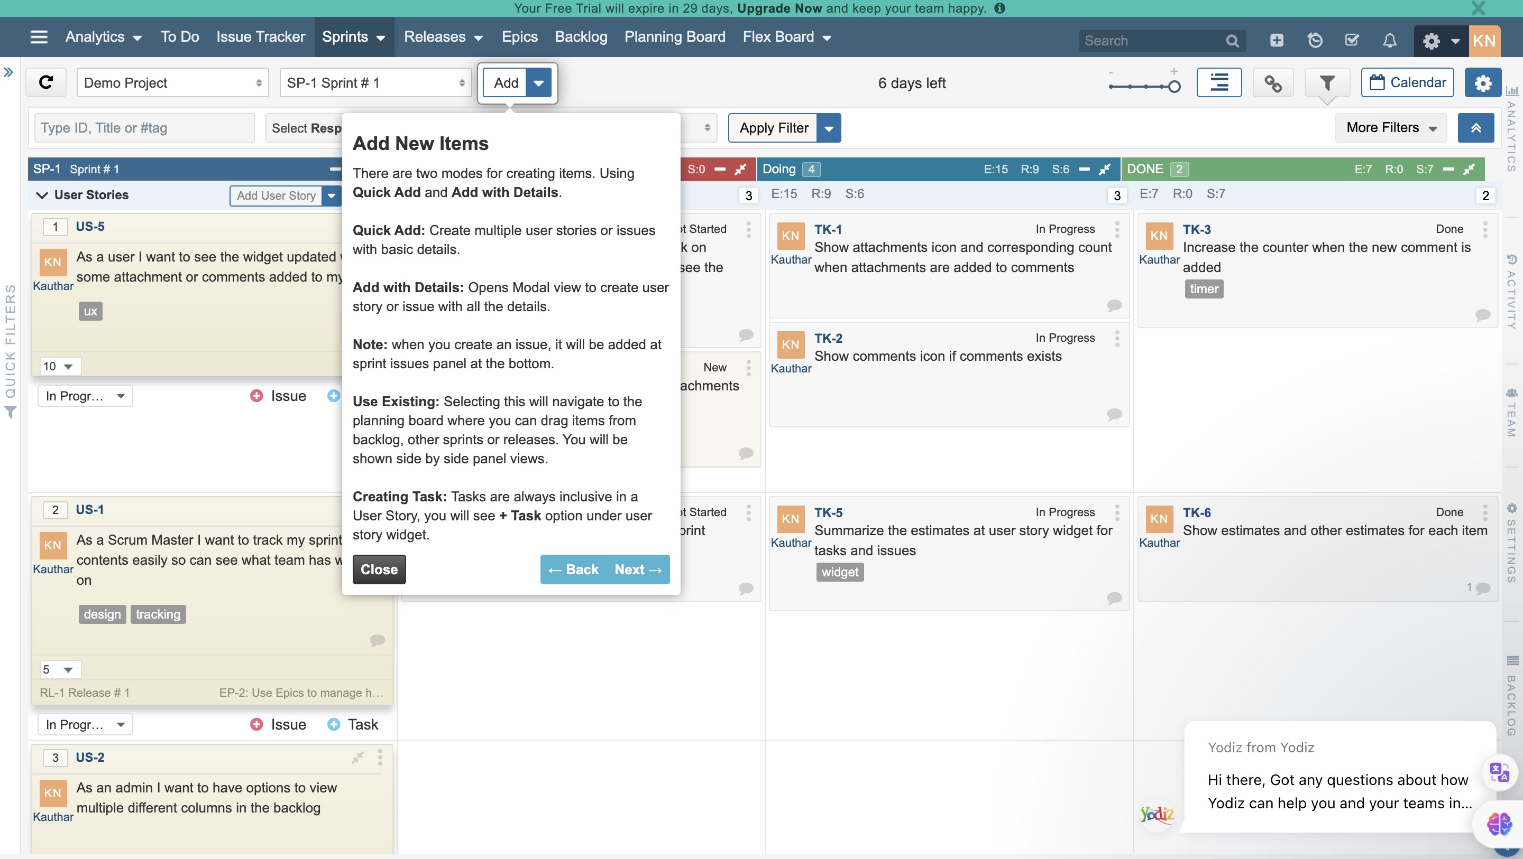Open the Demo Project dropdown

(172, 83)
